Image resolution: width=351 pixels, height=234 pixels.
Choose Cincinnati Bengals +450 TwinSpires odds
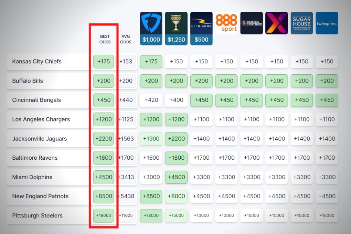coord(327,100)
